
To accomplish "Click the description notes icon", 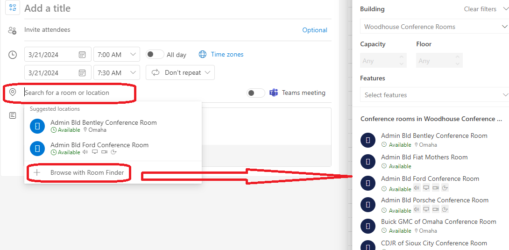I will coord(12,115).
